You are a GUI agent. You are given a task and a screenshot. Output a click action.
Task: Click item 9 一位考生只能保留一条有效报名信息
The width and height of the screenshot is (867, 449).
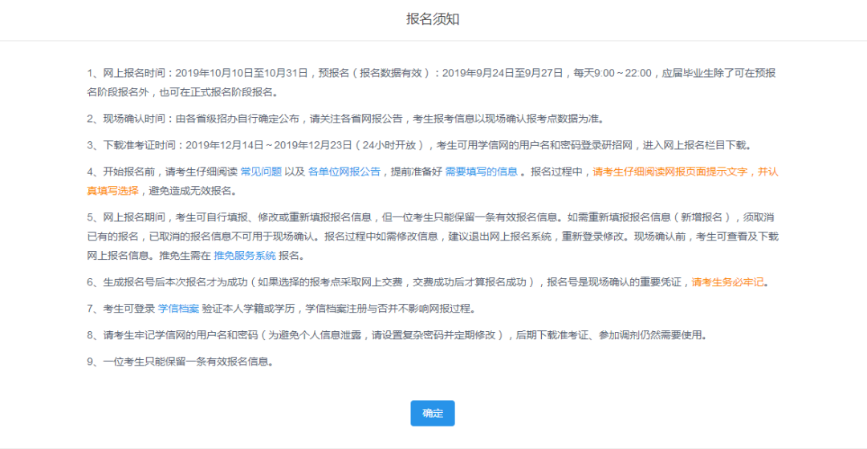coord(180,362)
